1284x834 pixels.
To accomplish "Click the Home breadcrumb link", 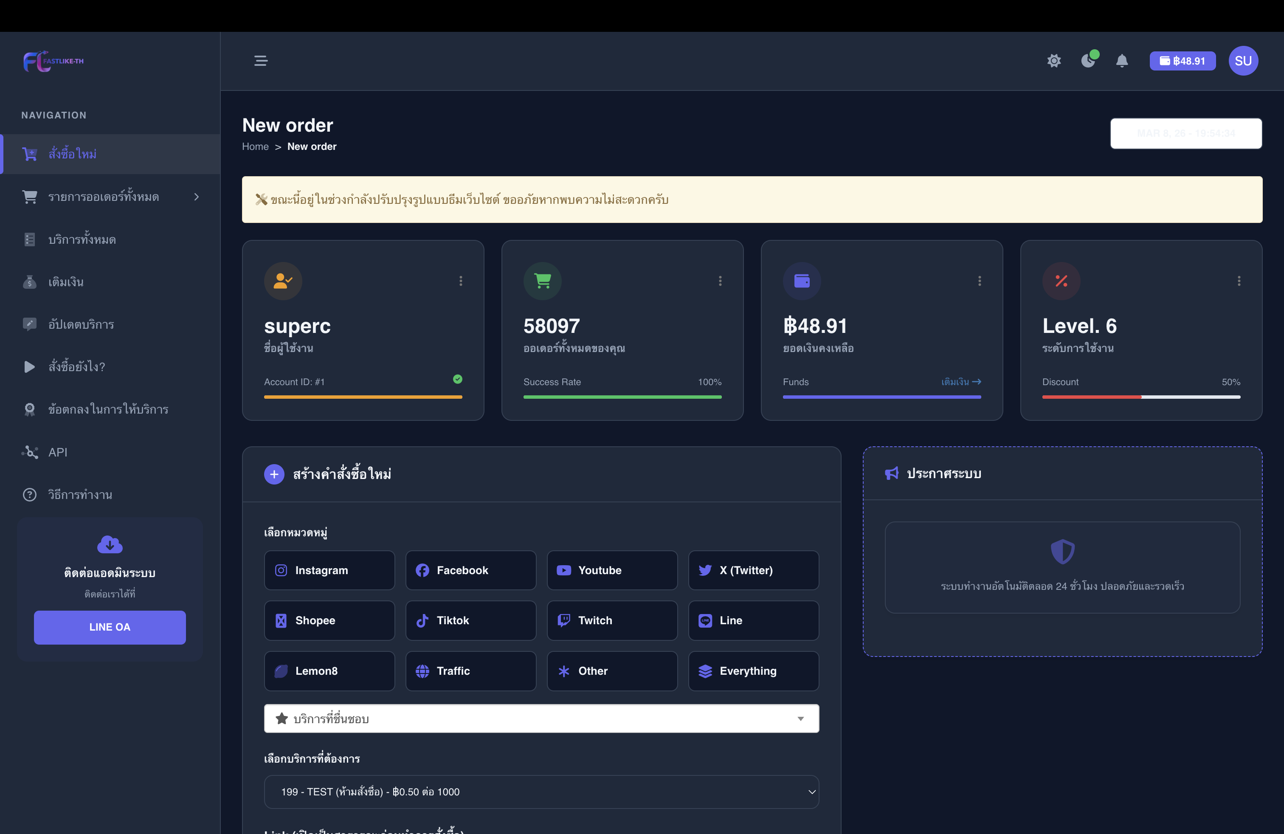I will (x=255, y=146).
